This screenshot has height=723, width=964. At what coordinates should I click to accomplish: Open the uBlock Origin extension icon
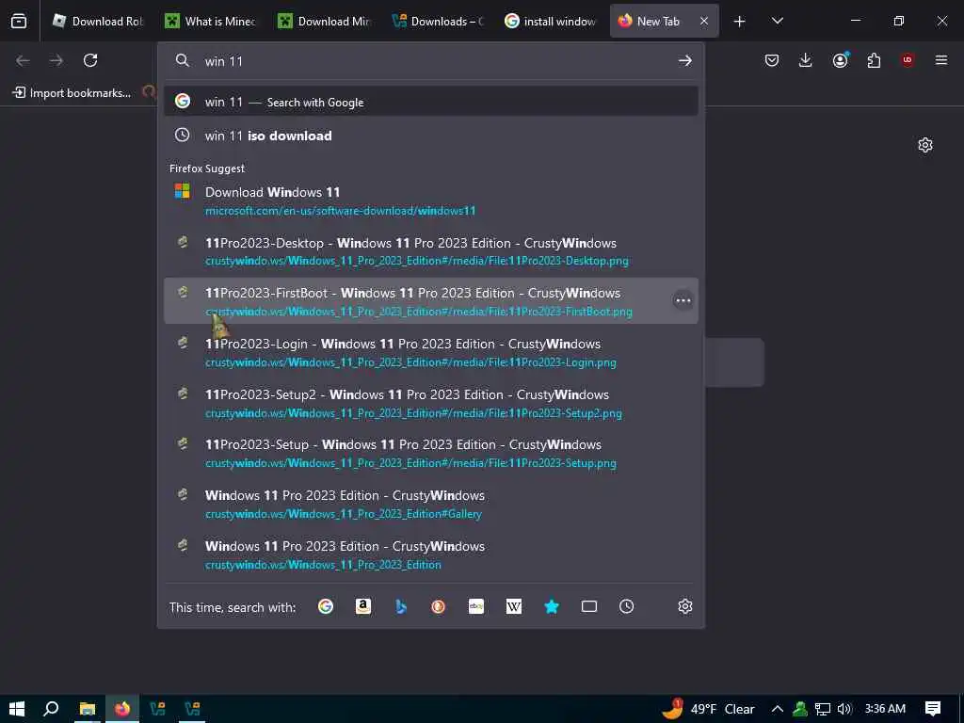tap(908, 60)
